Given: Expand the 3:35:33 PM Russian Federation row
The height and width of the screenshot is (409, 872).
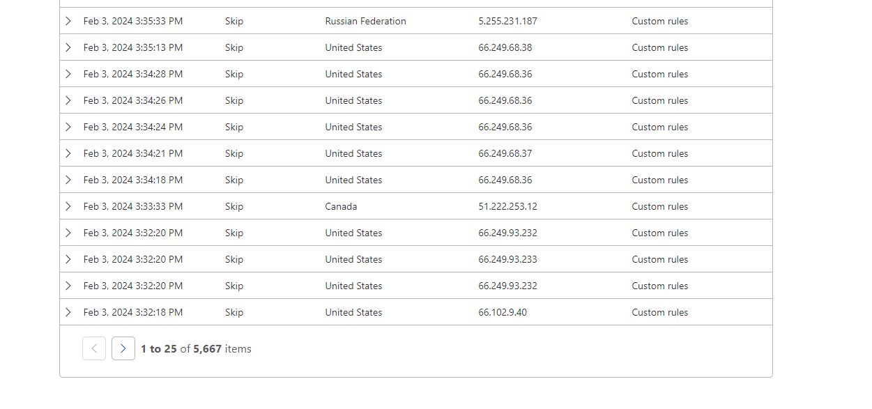Looking at the screenshot, I should point(68,21).
